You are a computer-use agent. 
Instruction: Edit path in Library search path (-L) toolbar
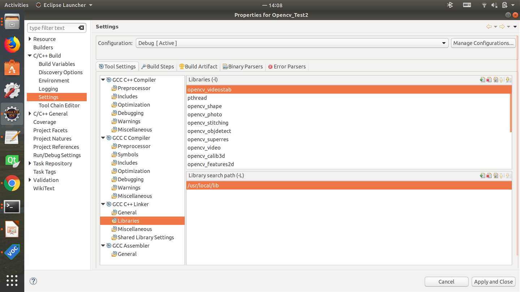tap(495, 176)
